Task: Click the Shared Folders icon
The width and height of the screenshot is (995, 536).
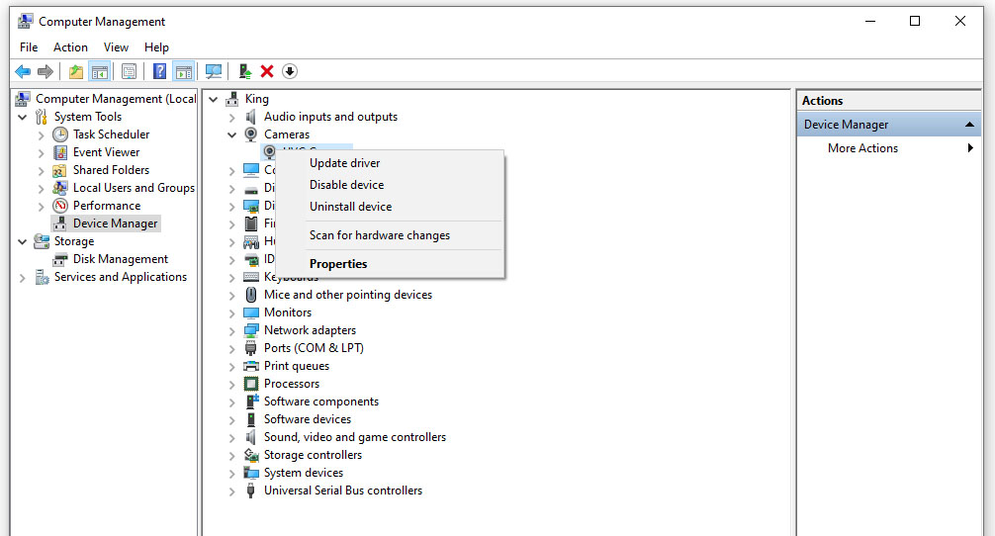Action: (x=59, y=171)
